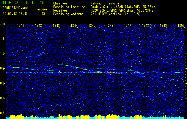Click the Receiver label

click(x=60, y=10)
